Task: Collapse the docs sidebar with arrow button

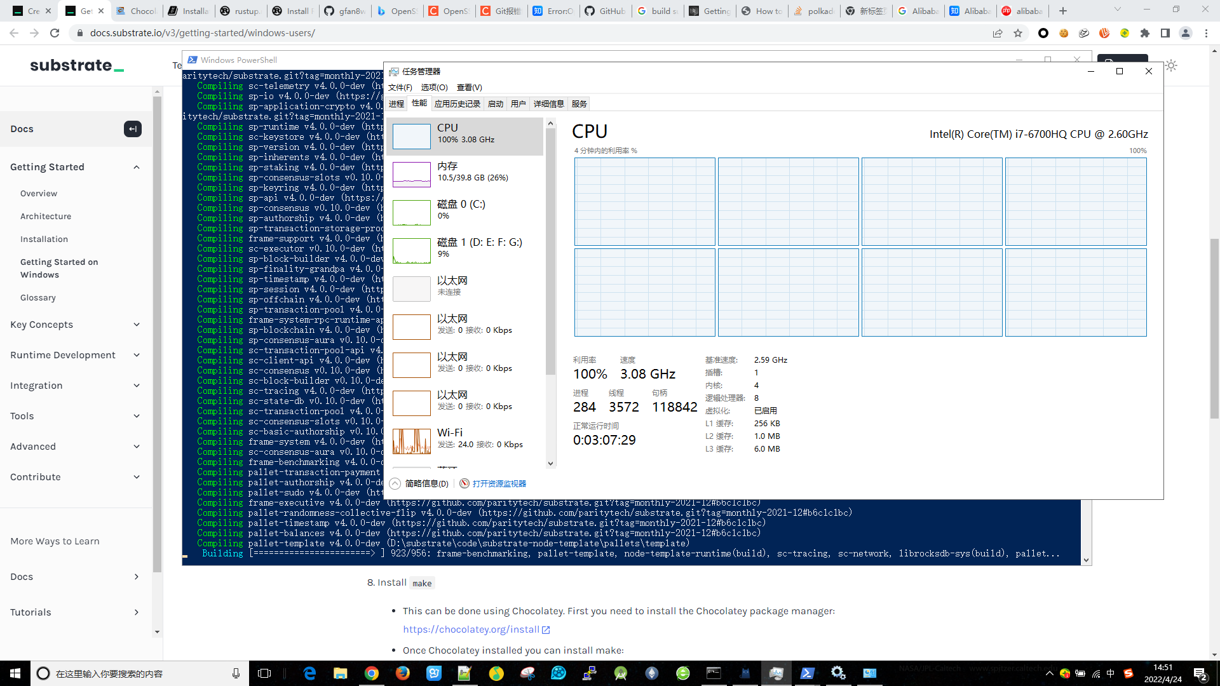Action: [x=133, y=129]
